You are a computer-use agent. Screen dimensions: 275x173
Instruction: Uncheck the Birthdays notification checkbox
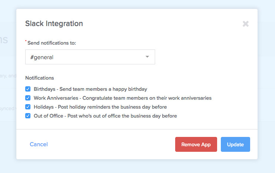[28, 89]
